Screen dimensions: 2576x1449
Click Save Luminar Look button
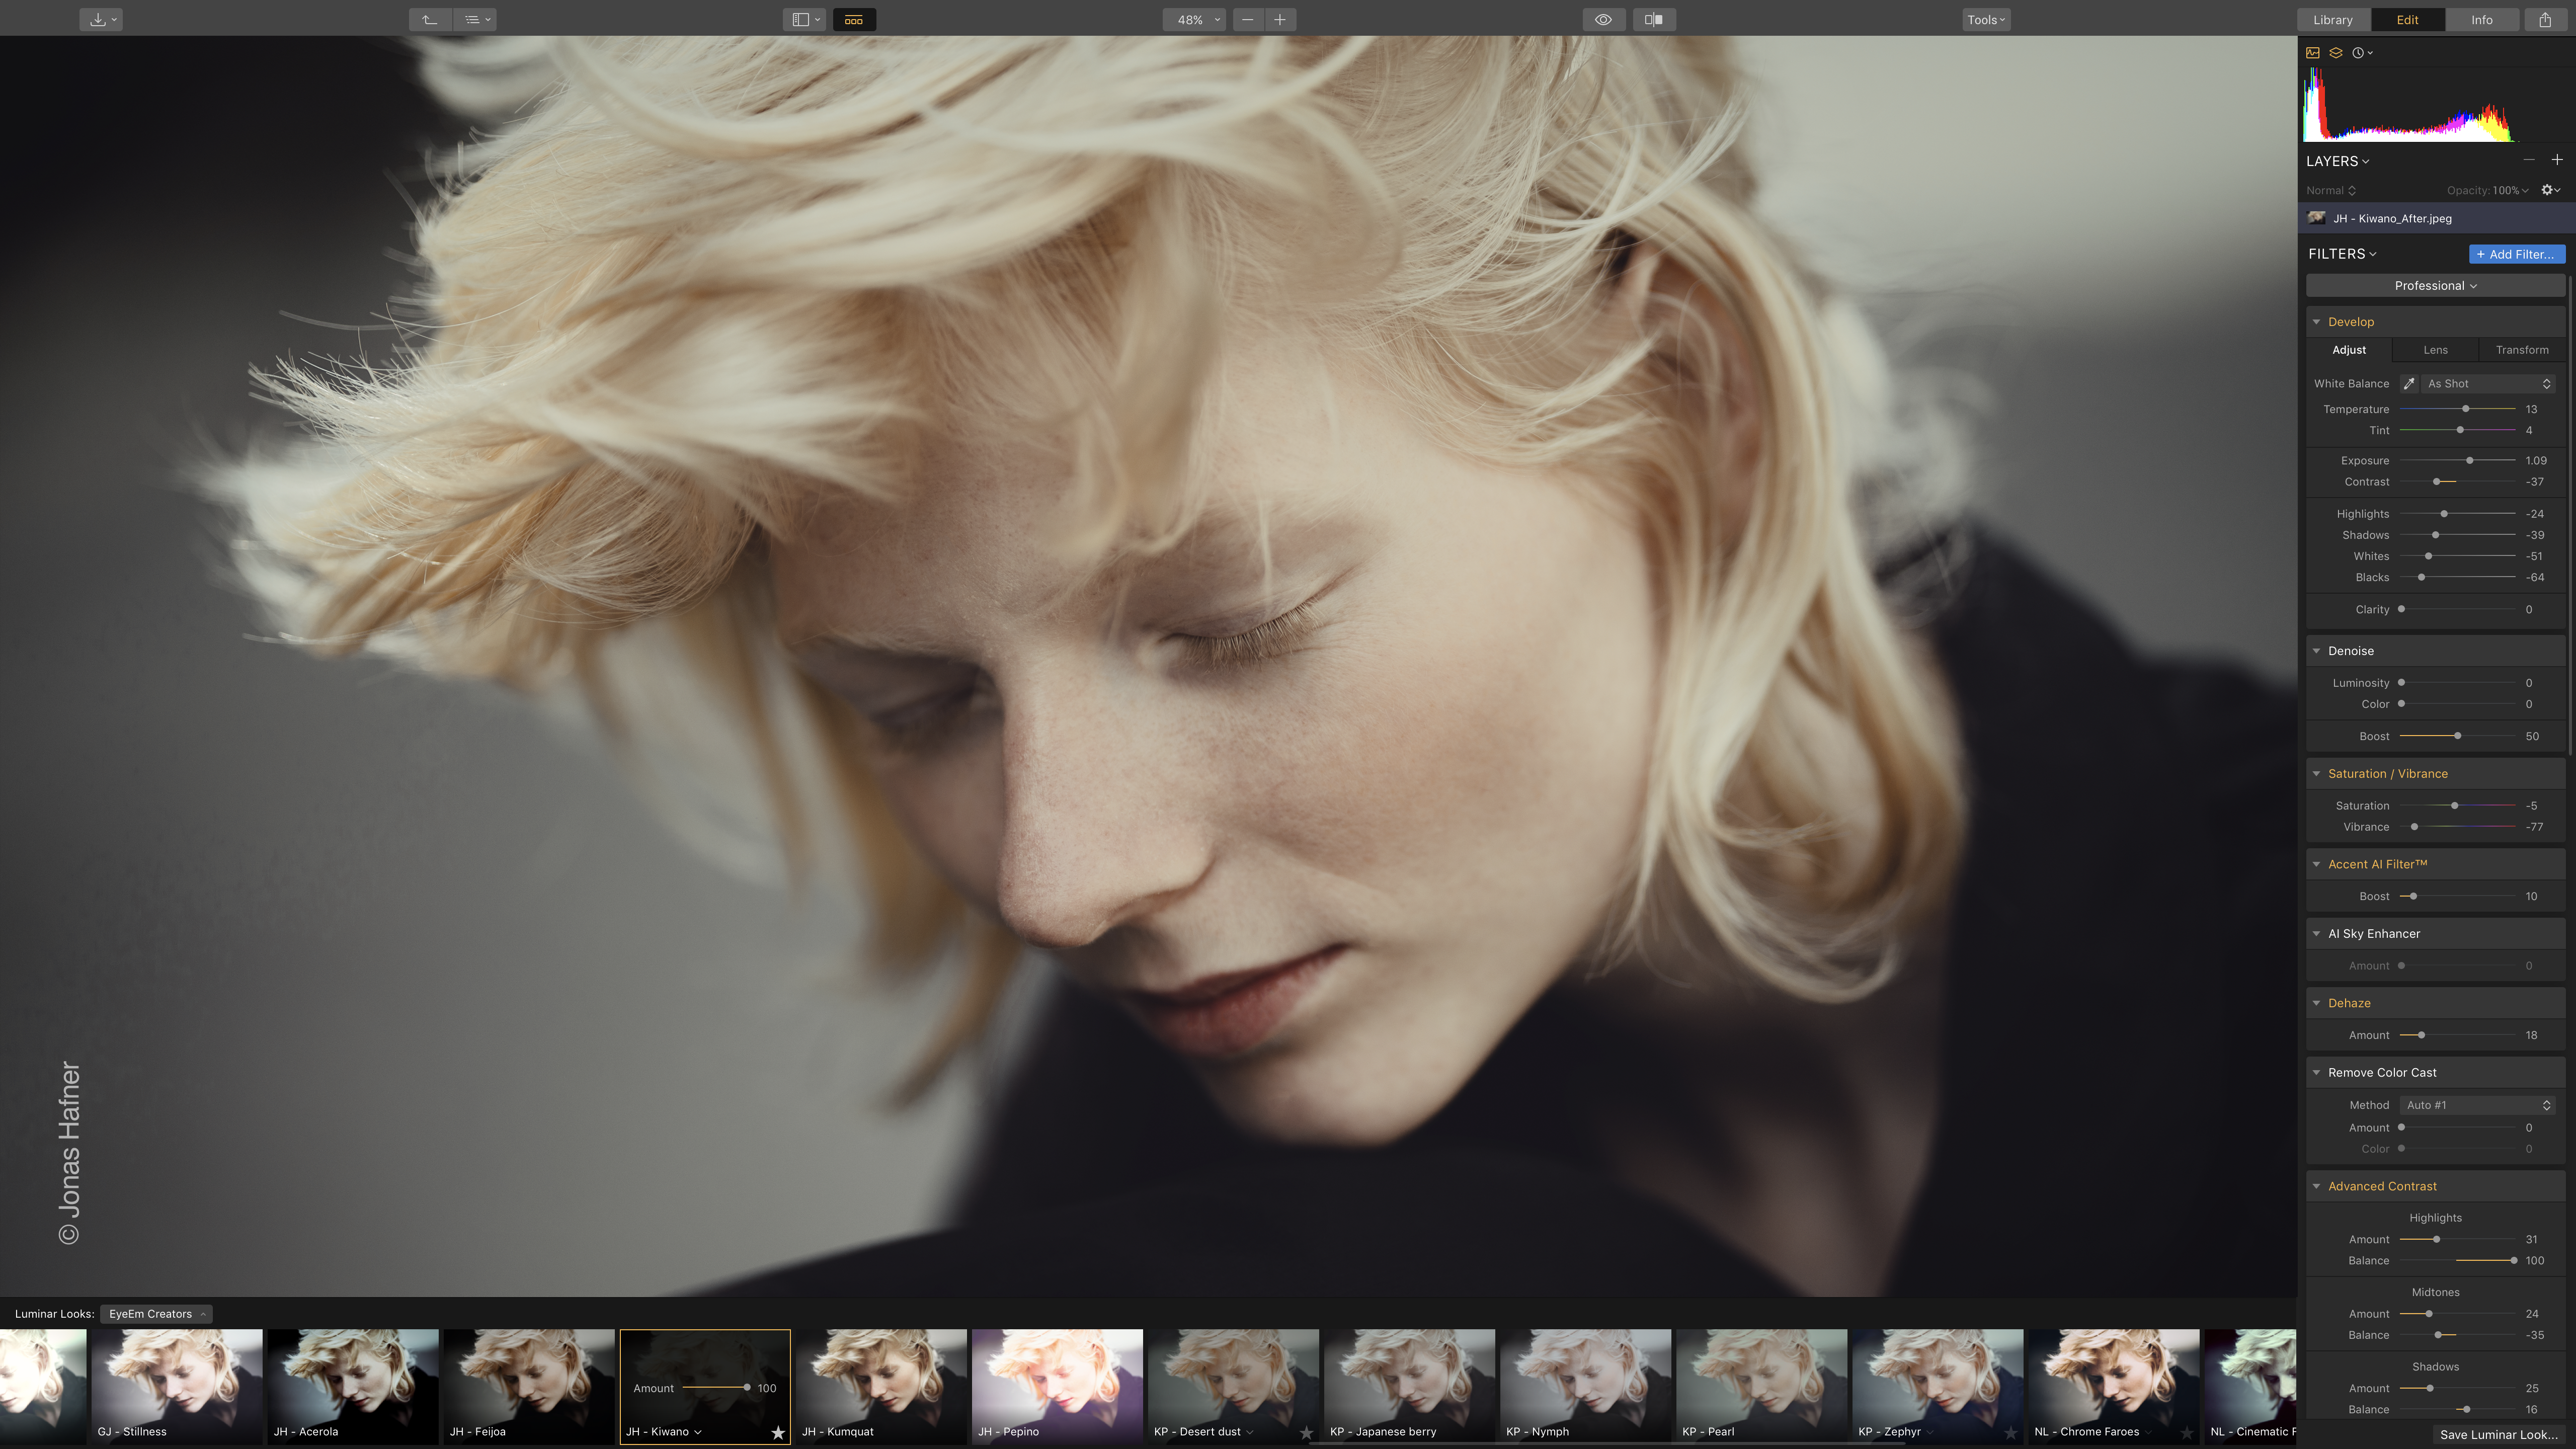tap(2498, 1434)
